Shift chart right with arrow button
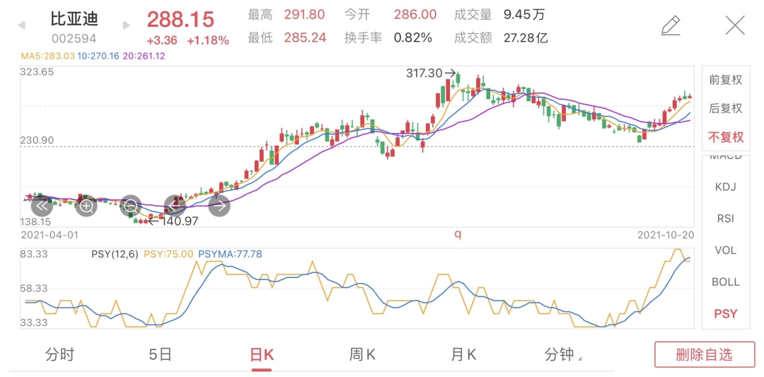This screenshot has height=377, width=764. tap(219, 206)
